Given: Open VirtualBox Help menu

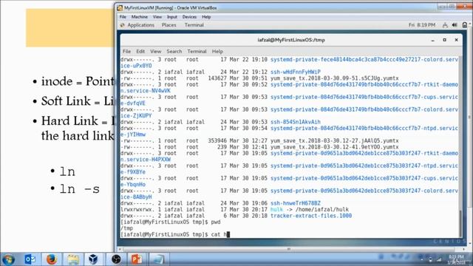Looking at the screenshot, I should click(206, 17).
